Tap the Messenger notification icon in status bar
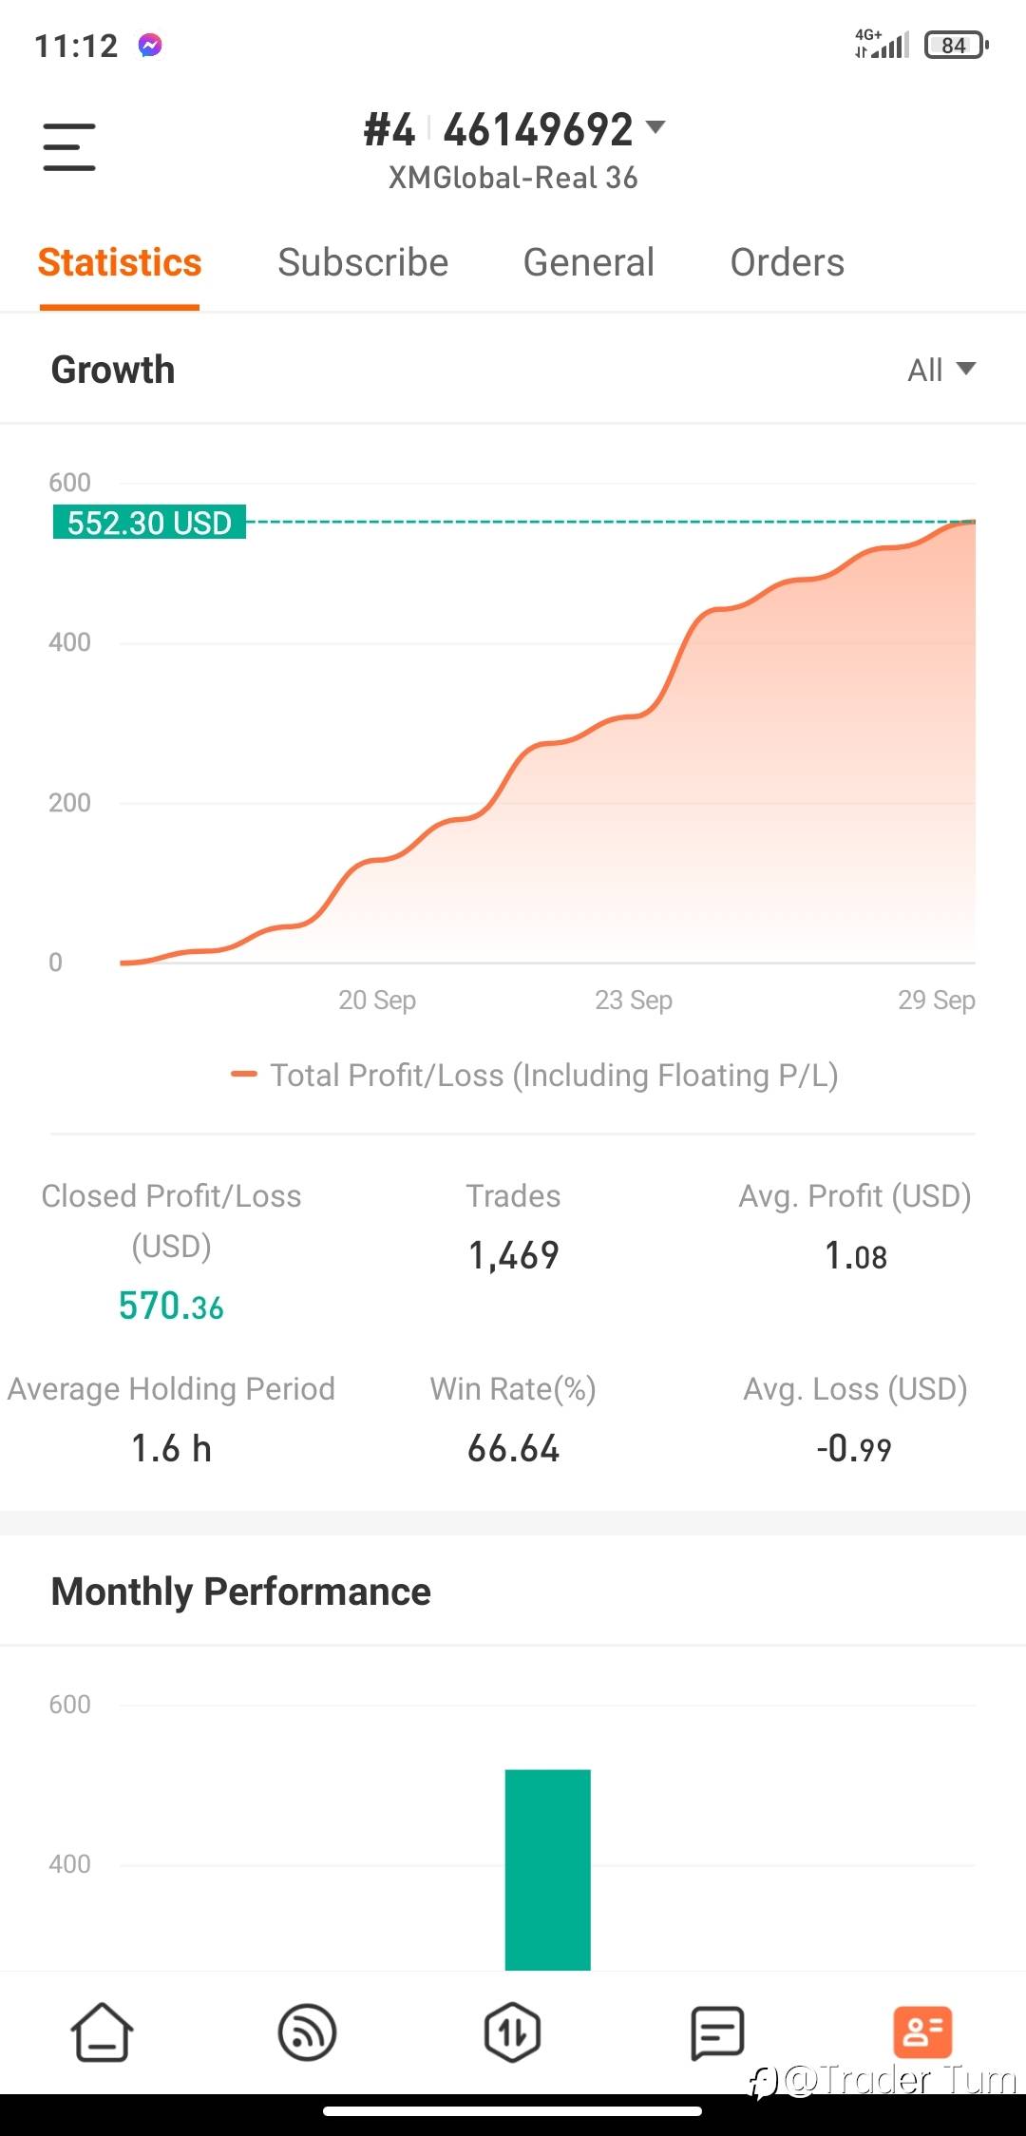Screen dimensions: 1026x2136 (150, 45)
